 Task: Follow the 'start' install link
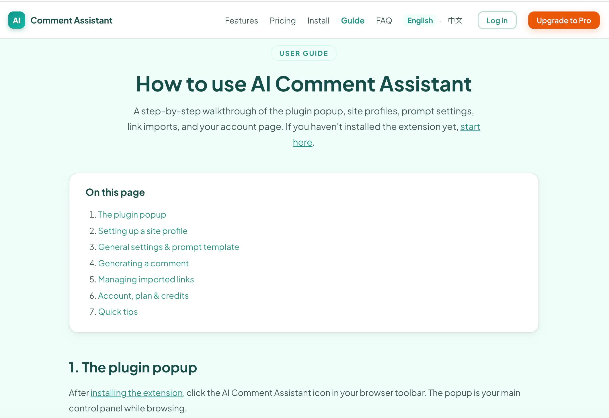[470, 126]
